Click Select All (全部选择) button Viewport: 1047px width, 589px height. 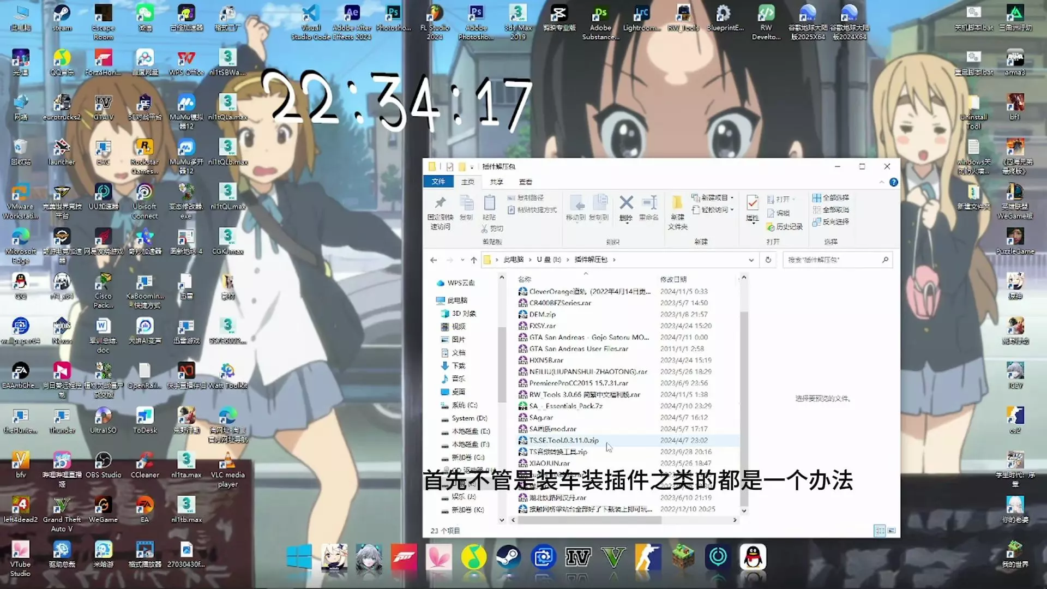coord(831,197)
